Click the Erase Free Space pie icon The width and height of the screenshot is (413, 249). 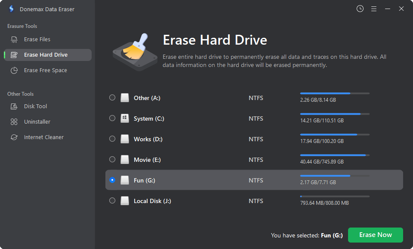(x=14, y=70)
